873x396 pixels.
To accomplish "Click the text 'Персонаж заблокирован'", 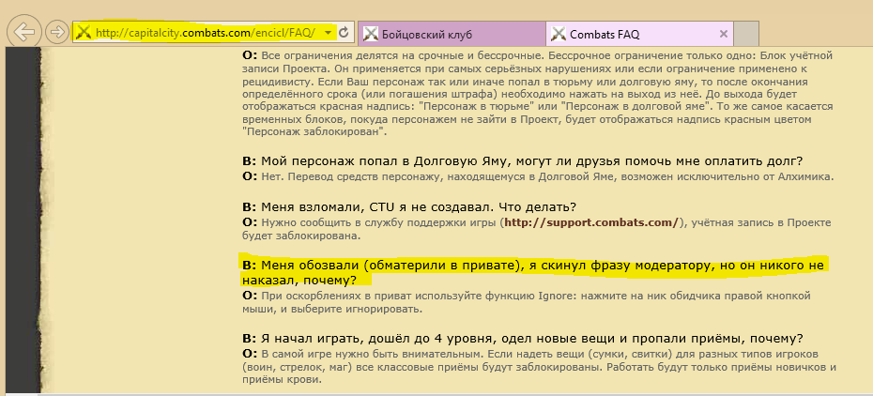I will pos(313,133).
